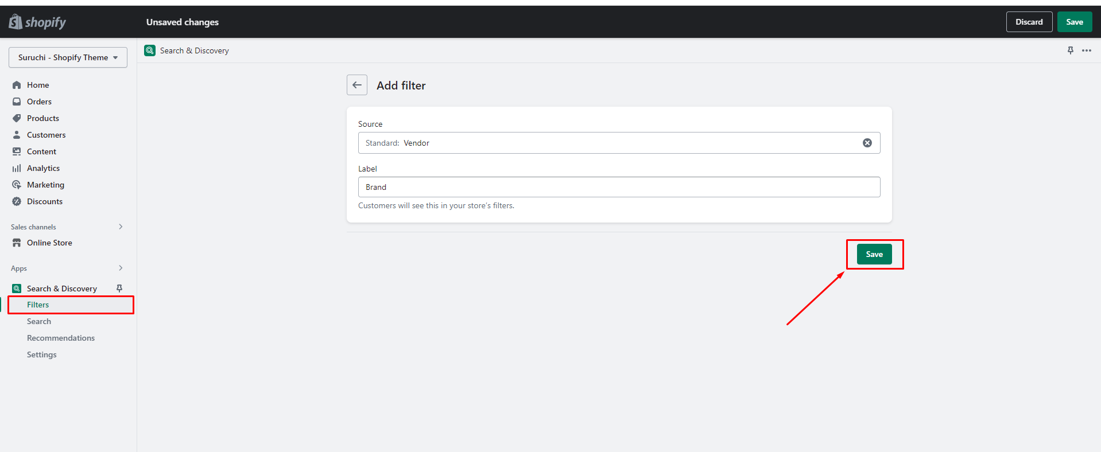The width and height of the screenshot is (1101, 452).
Task: Open the three-dot more actions menu
Action: tap(1086, 50)
